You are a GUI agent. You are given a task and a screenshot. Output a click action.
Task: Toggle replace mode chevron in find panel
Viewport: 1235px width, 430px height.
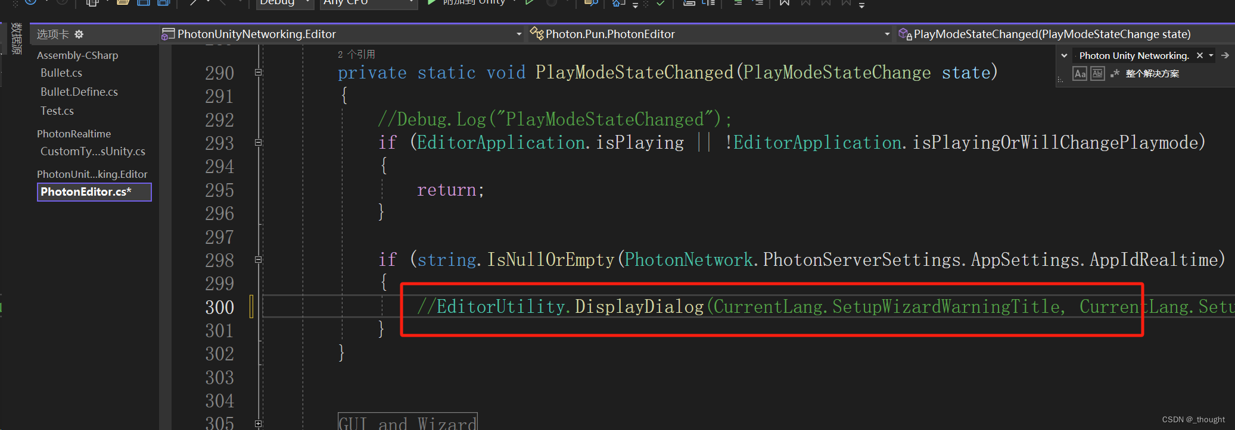click(x=1064, y=55)
